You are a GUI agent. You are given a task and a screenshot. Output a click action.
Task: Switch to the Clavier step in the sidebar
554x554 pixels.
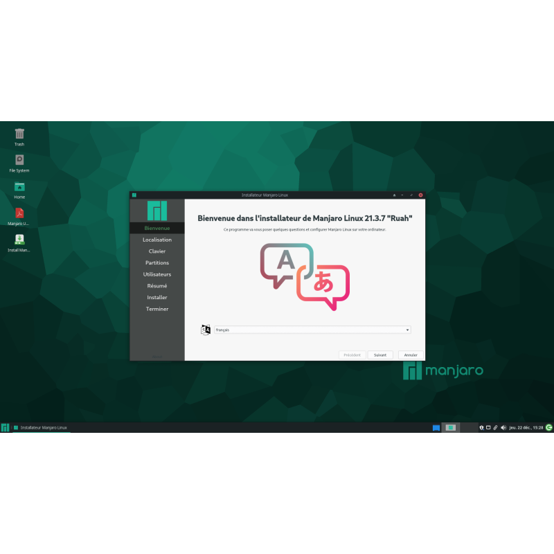pos(157,251)
